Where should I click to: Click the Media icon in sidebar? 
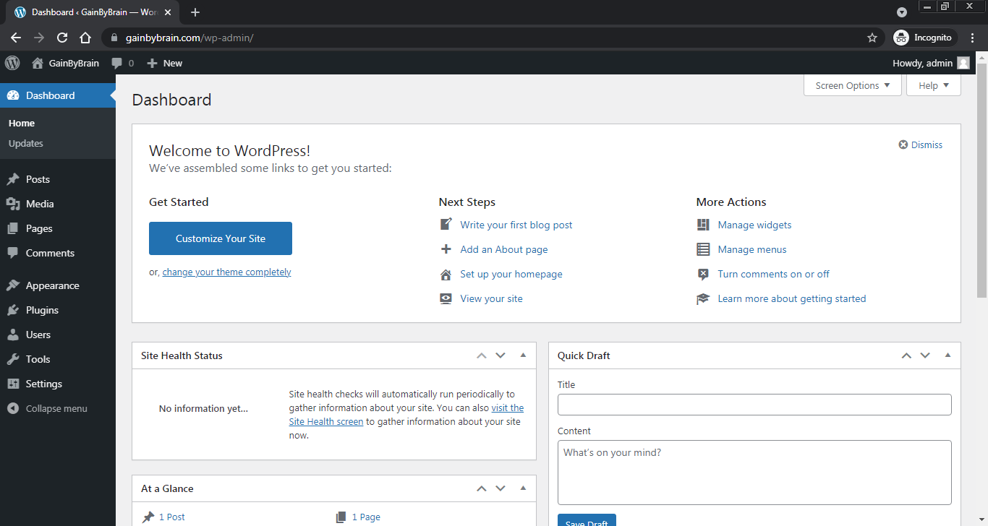[13, 204]
